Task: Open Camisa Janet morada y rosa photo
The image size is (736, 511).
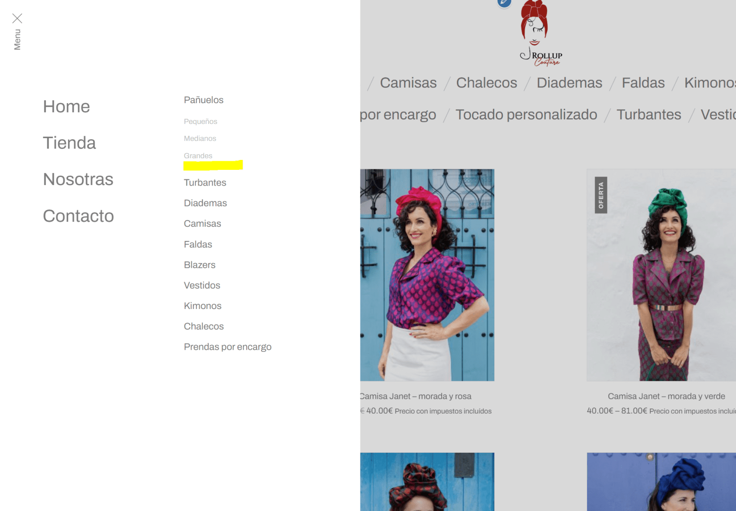Action: [427, 275]
